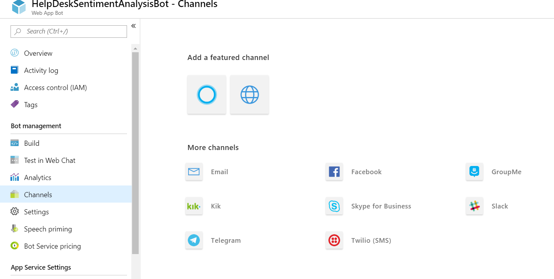
Task: Configure the Kik channel link
Action: pyautogui.click(x=216, y=206)
